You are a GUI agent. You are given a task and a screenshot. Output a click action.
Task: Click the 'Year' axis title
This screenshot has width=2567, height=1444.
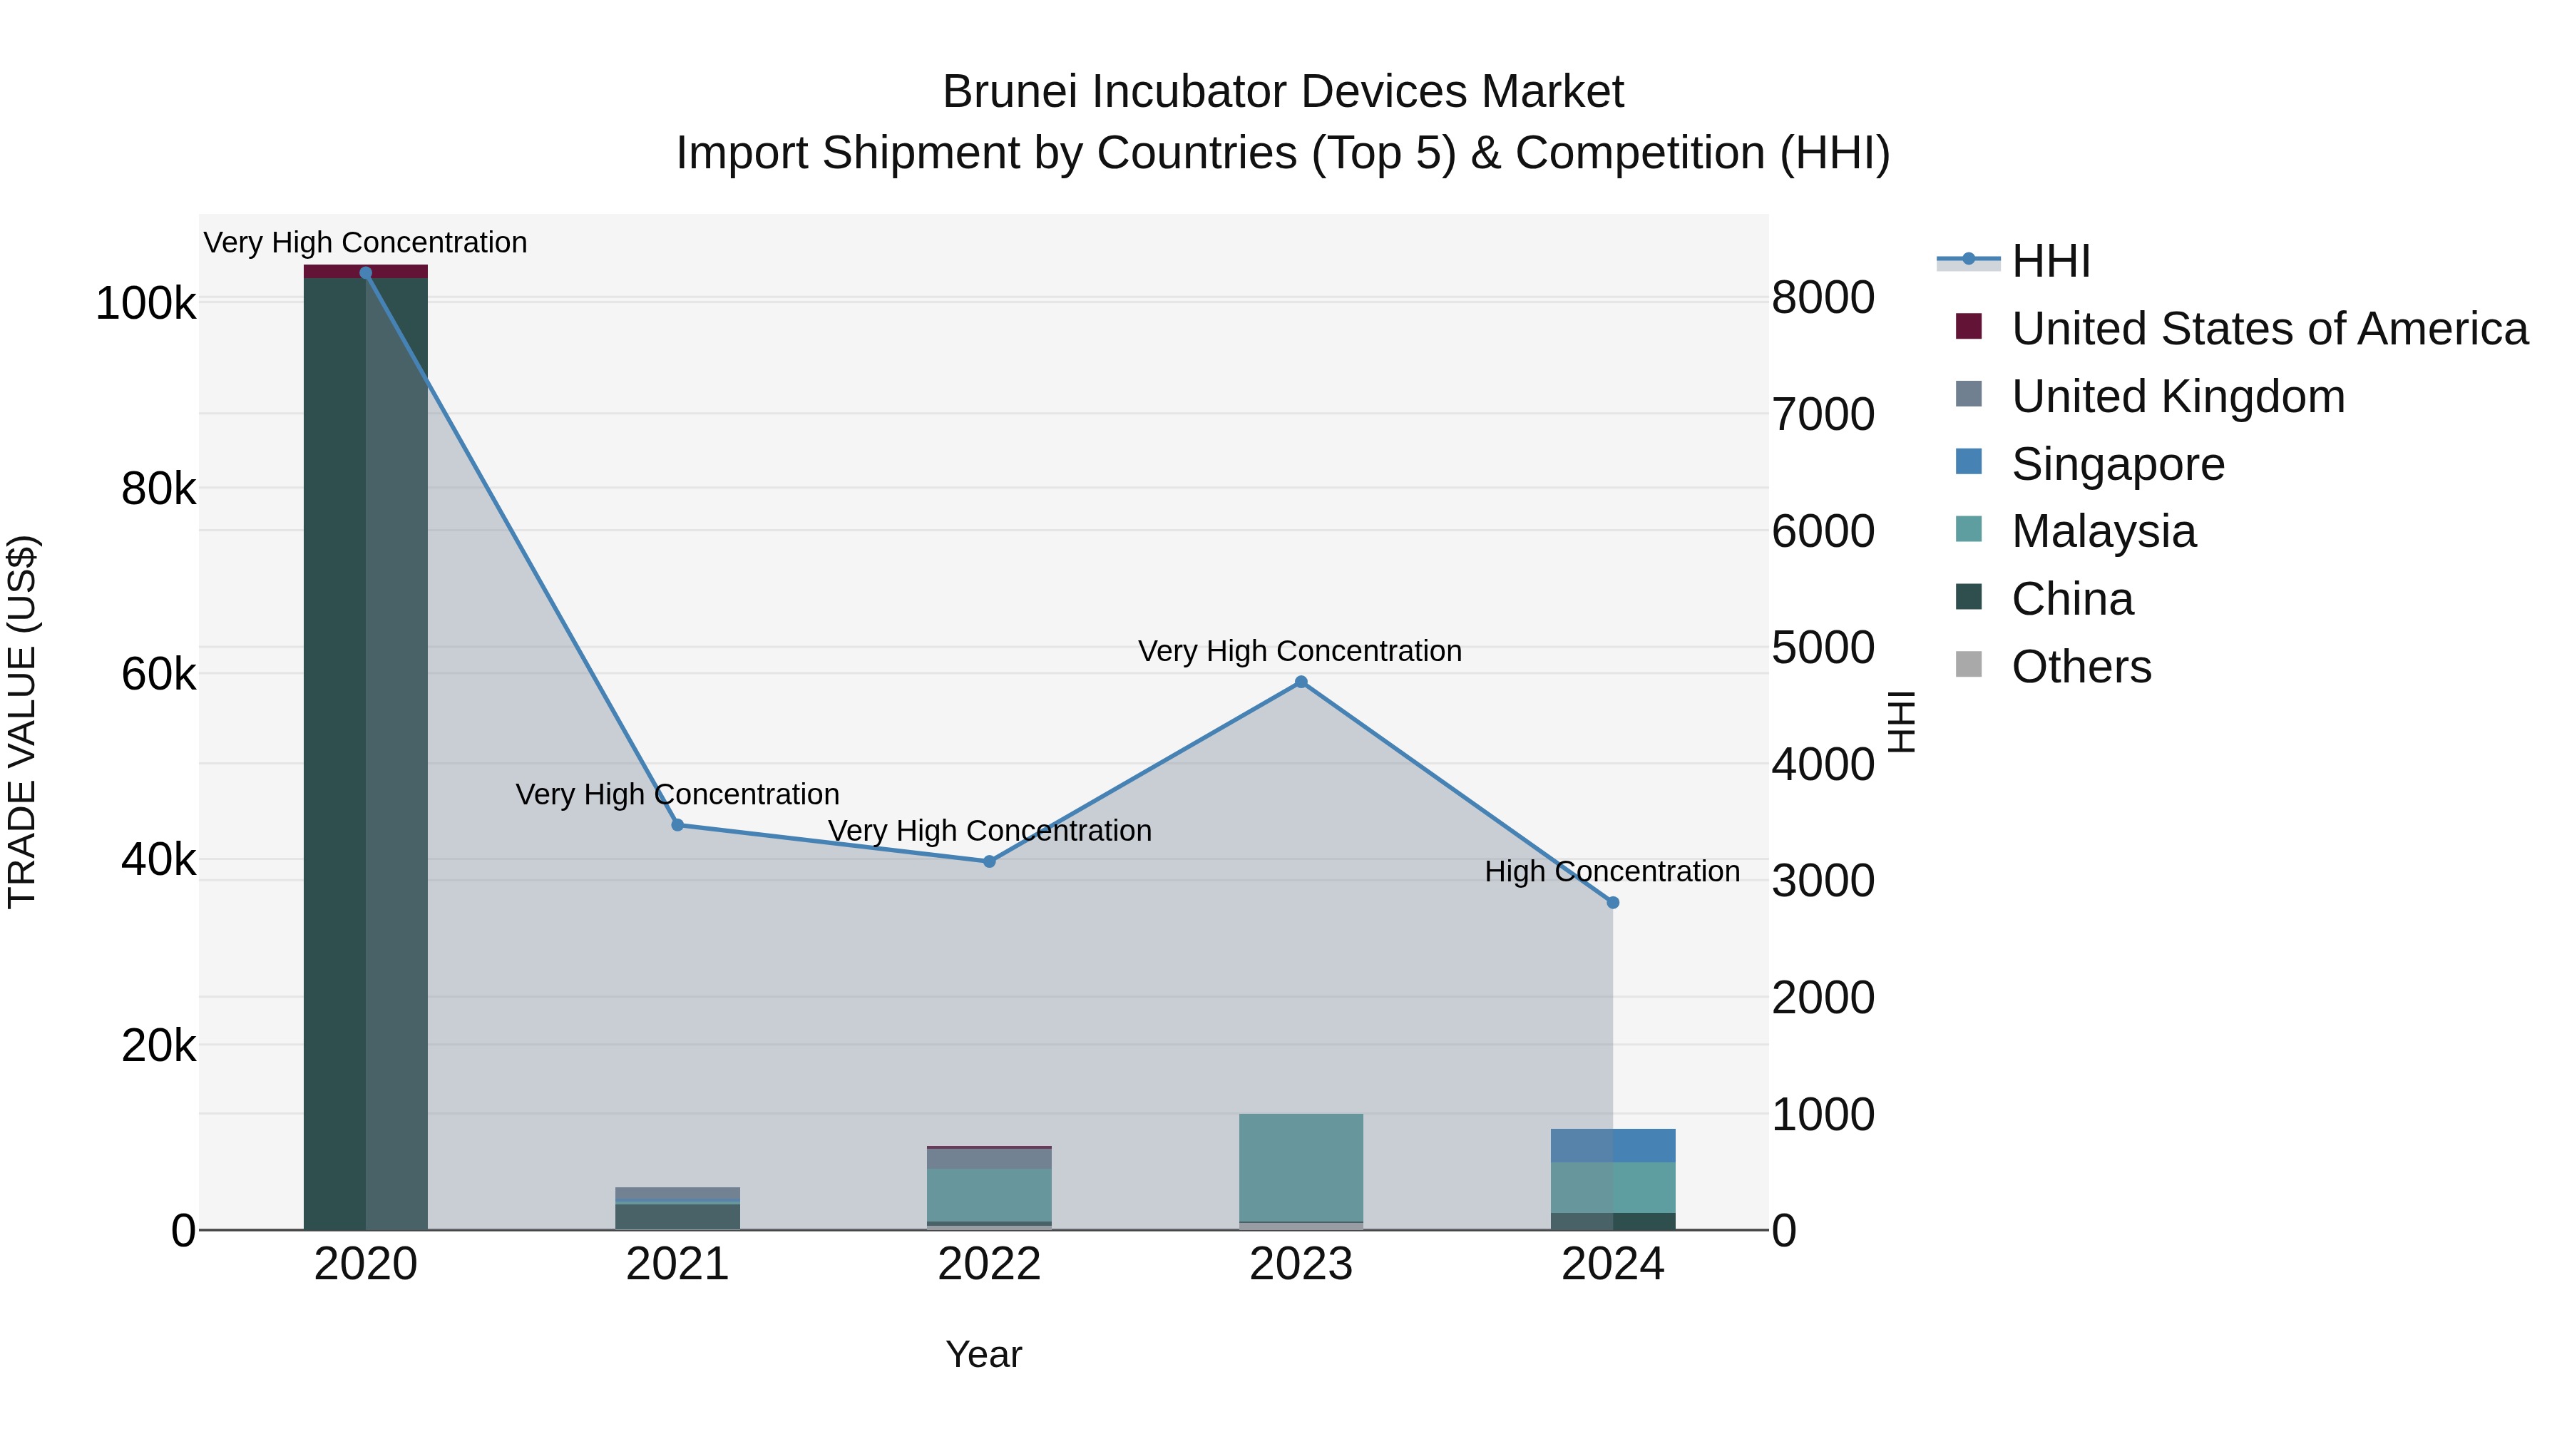point(983,1354)
